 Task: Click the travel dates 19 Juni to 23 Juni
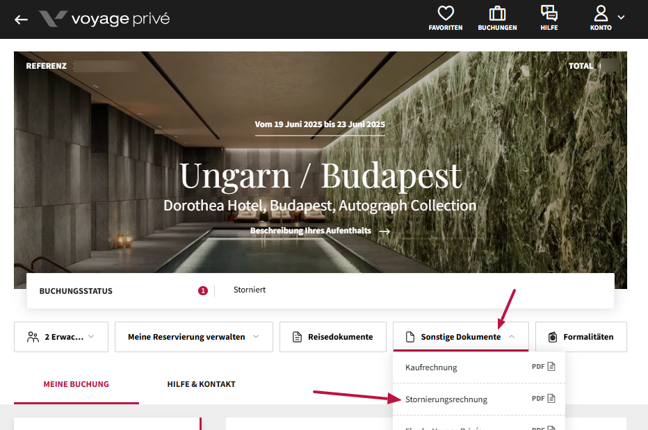(320, 124)
